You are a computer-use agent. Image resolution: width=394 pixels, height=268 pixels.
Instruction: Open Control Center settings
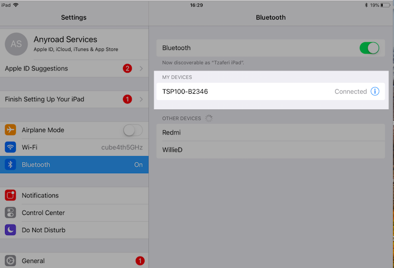click(74, 213)
